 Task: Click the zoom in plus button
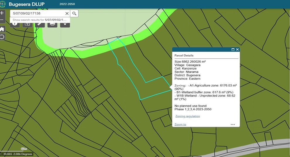pos(2,13)
